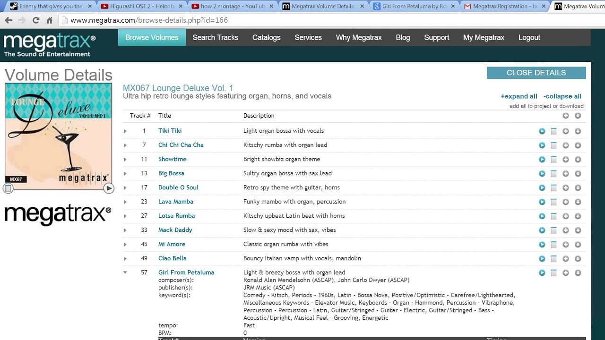This screenshot has height=340, width=605.
Task: Play album from cover play button
Action: click(x=109, y=188)
